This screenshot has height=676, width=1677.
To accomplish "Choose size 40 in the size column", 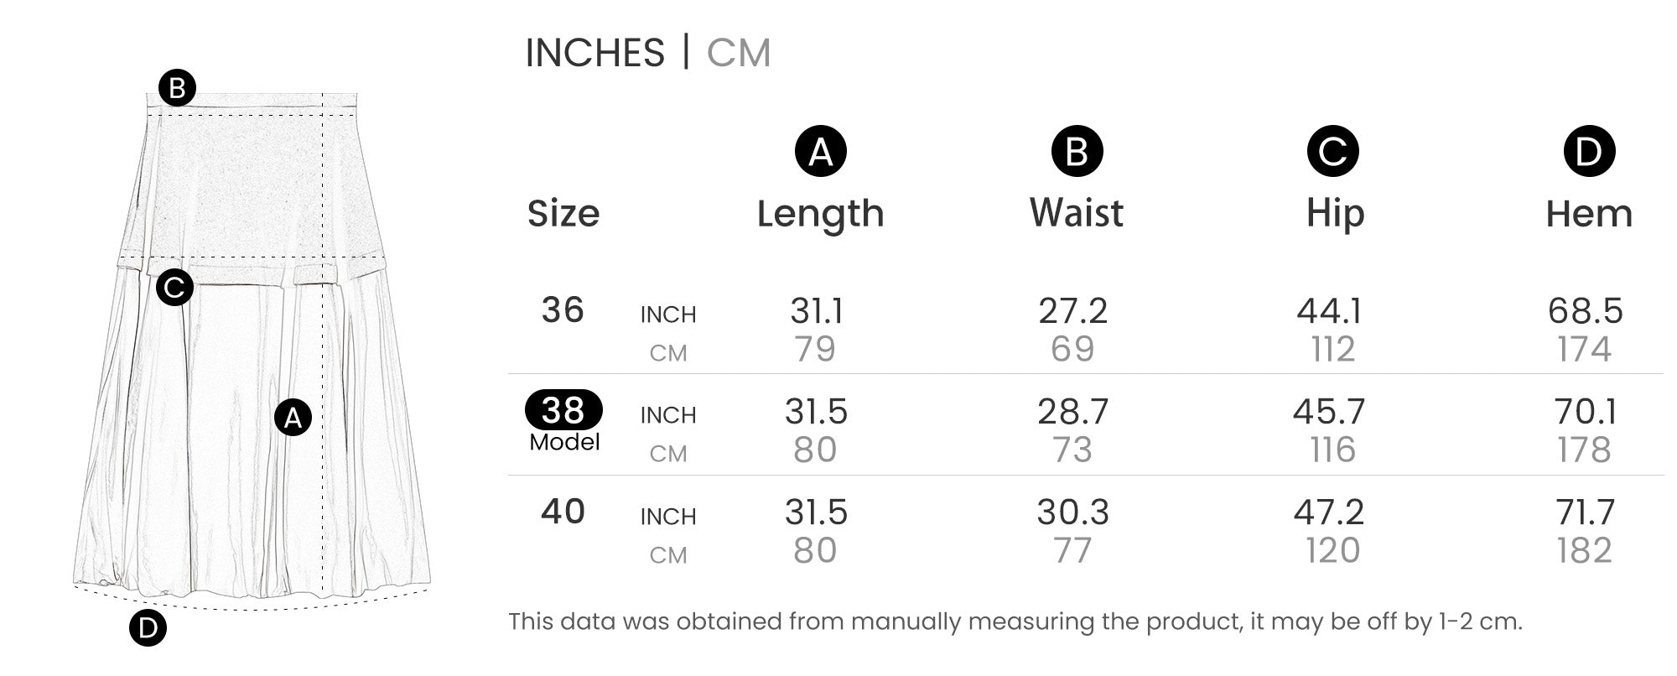I will point(563,512).
